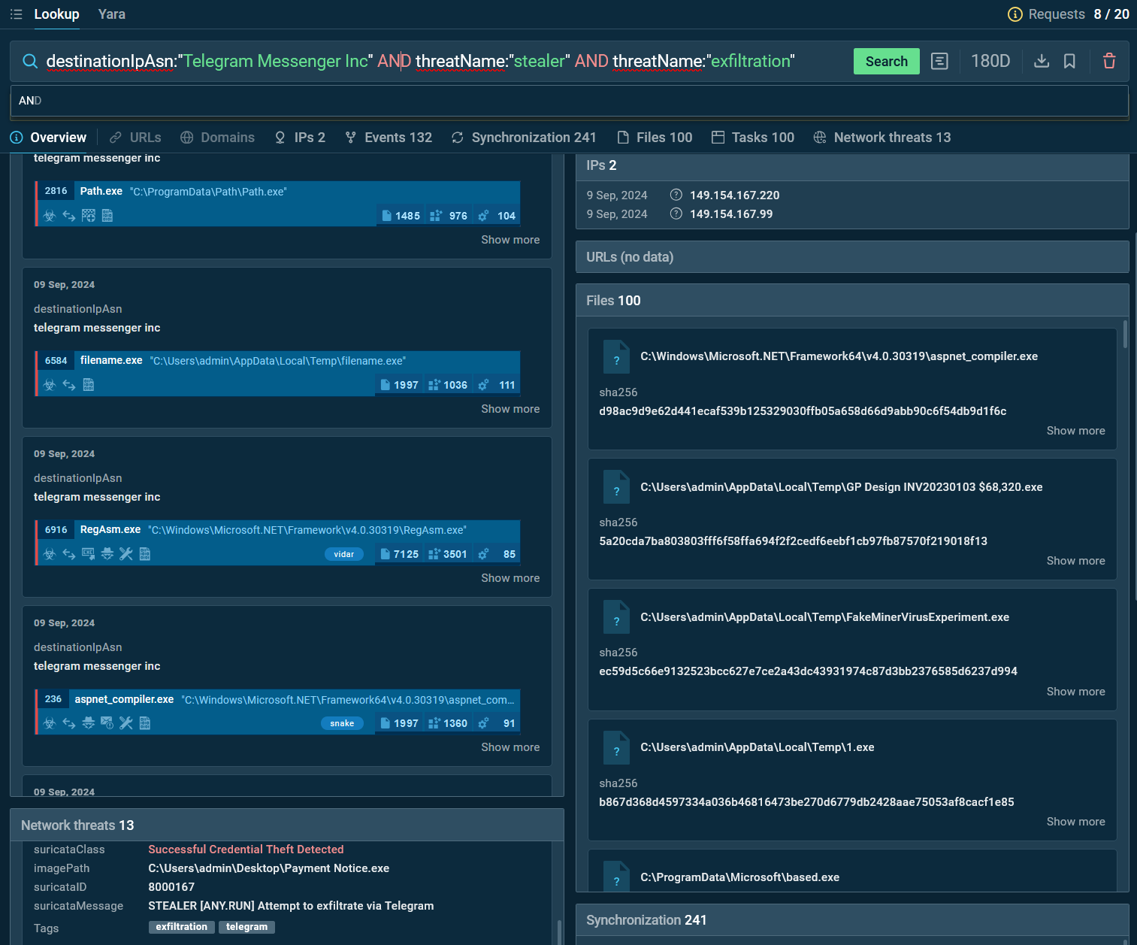Image resolution: width=1137 pixels, height=945 pixels.
Task: Clear the query with the red trash icon
Action: [x=1109, y=61]
